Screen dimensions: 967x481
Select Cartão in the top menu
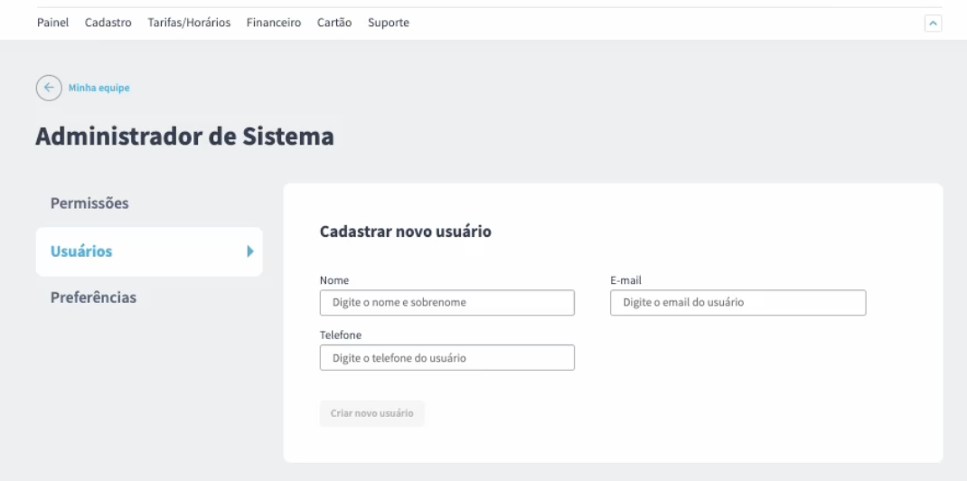[334, 23]
